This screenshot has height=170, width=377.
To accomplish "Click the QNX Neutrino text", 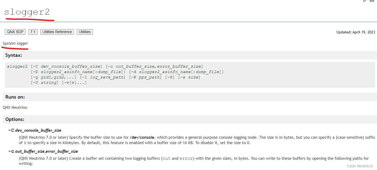I will 15,107.
